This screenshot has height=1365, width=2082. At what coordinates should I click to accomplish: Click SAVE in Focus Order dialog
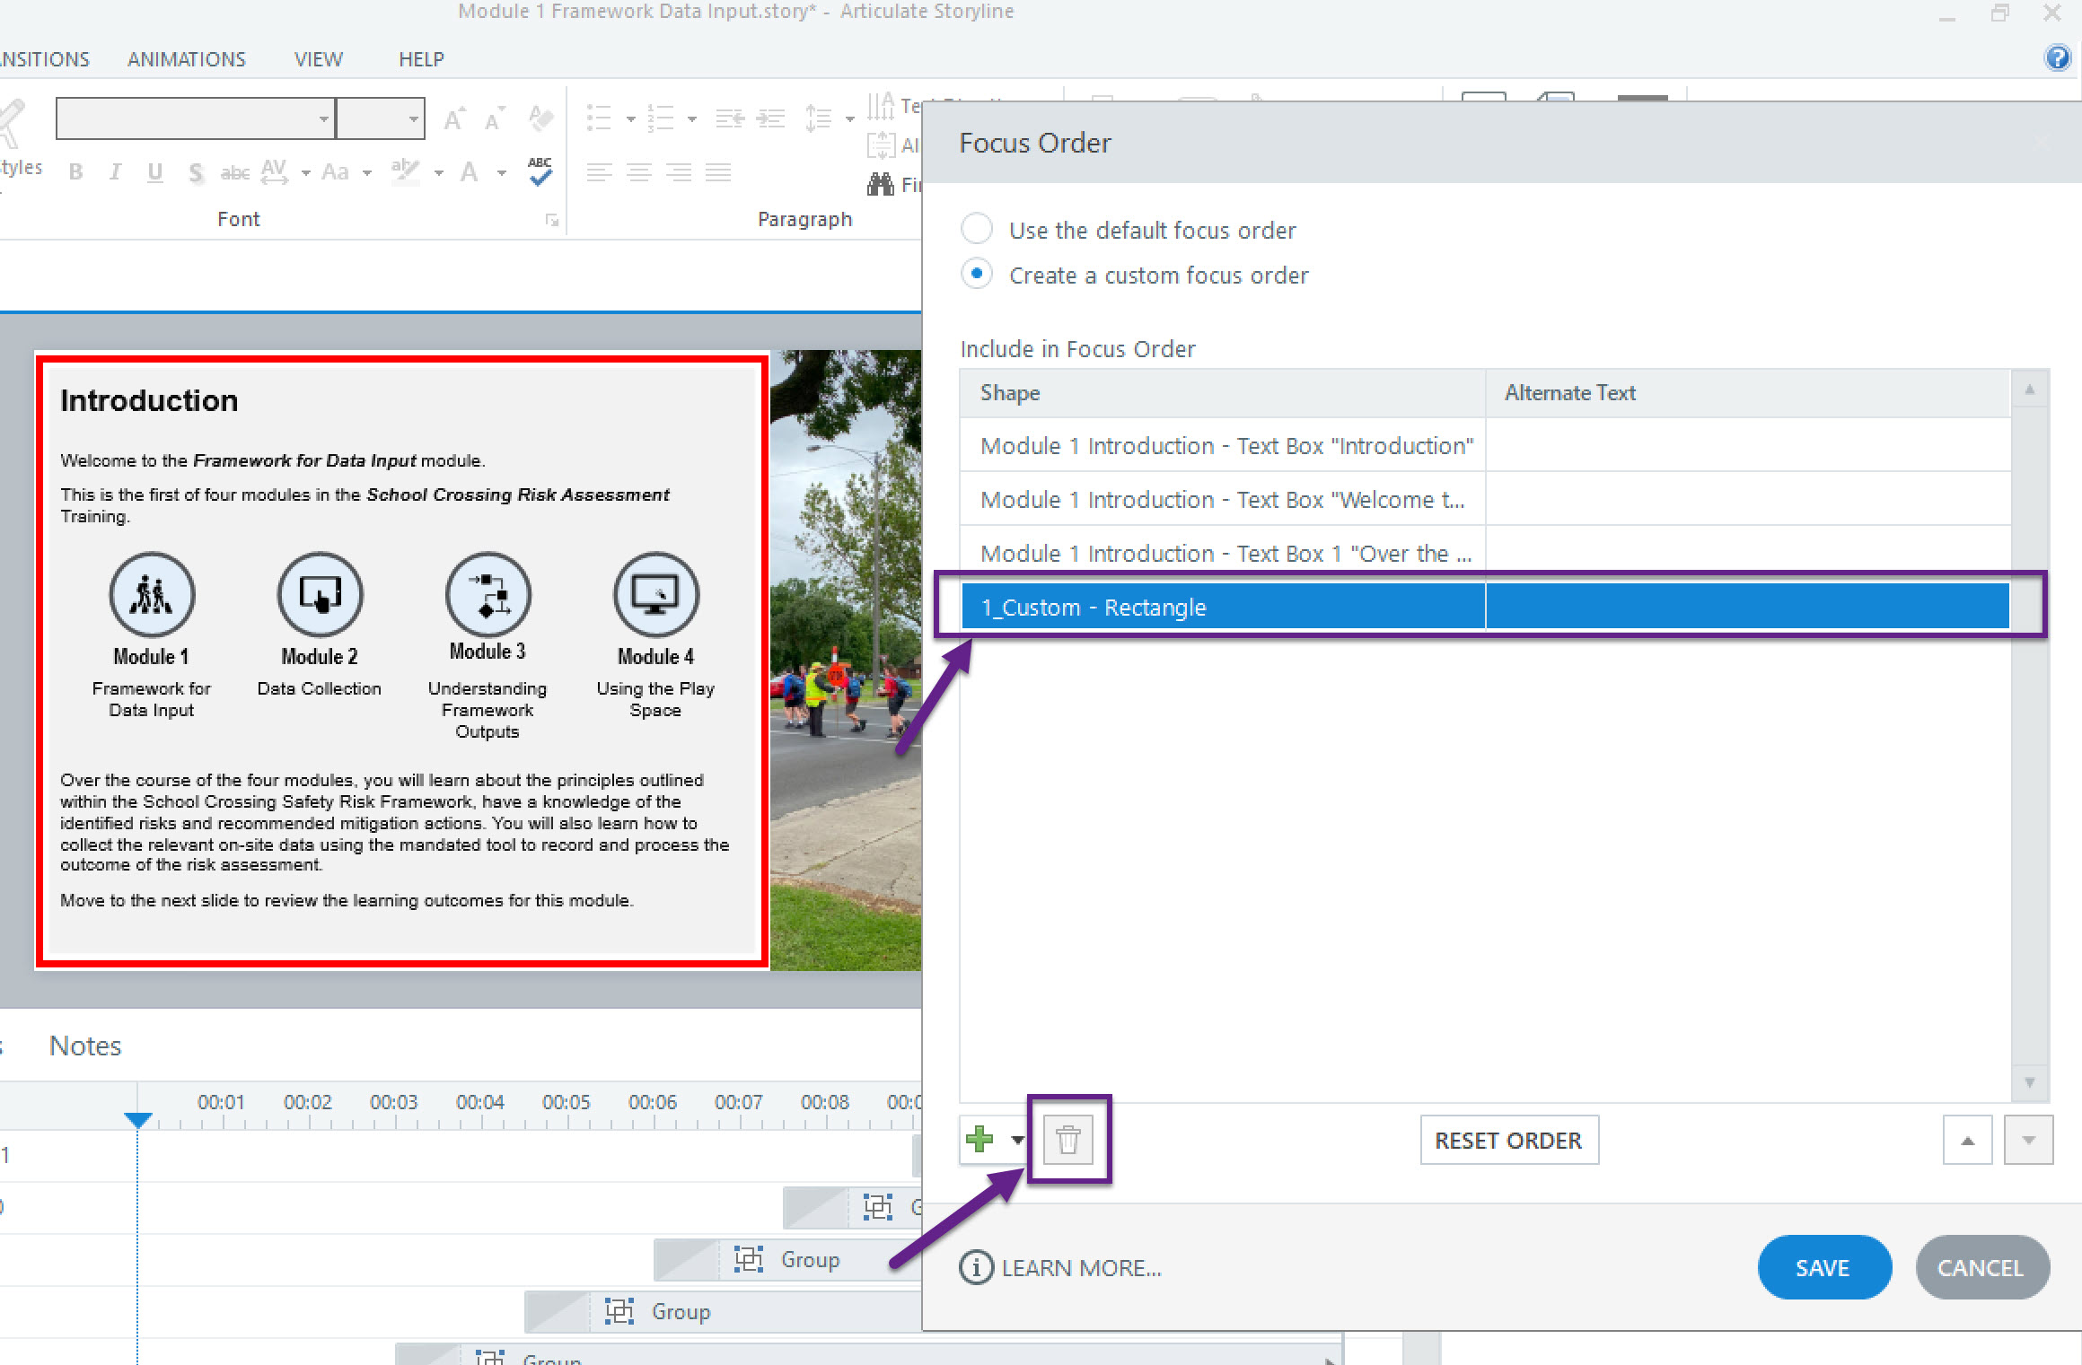[1824, 1267]
